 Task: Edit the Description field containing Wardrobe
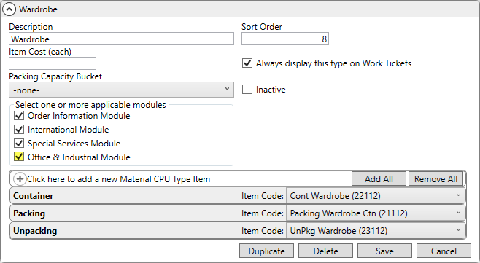pyautogui.click(x=121, y=39)
